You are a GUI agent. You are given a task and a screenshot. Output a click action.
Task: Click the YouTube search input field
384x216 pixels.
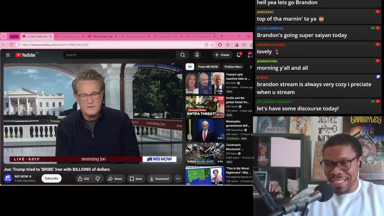119,55
